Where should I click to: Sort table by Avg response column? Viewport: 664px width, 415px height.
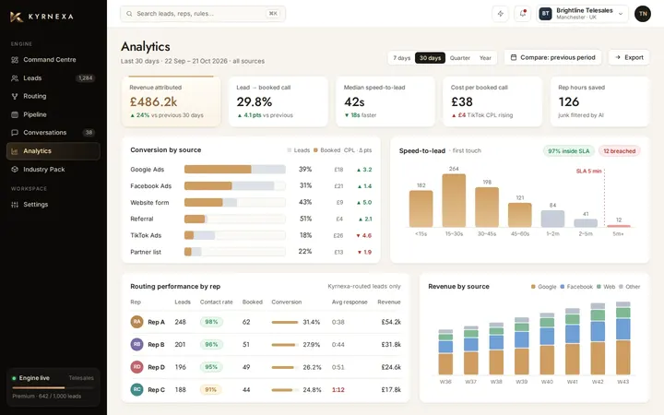point(350,302)
